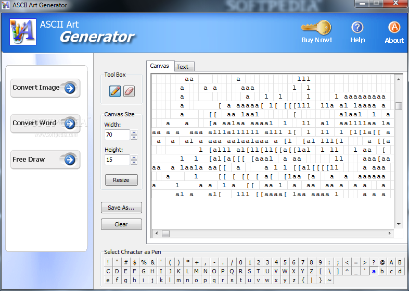Click the canvas Resize button

tap(121, 180)
